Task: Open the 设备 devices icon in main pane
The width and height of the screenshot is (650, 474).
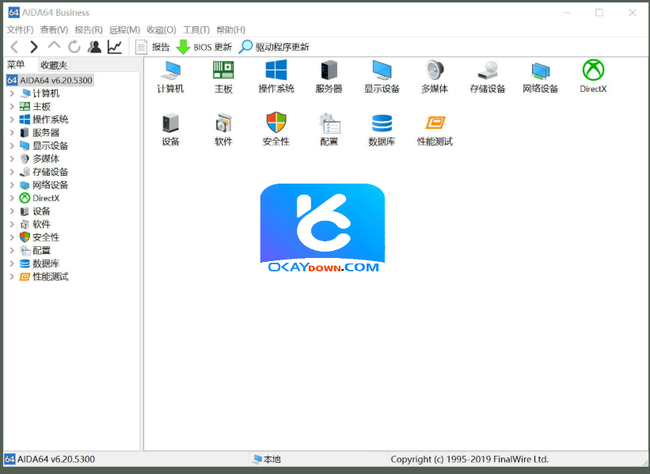Action: (170, 130)
